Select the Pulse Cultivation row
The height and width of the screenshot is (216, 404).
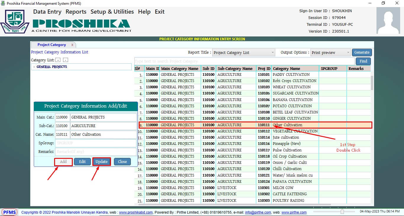253,150
